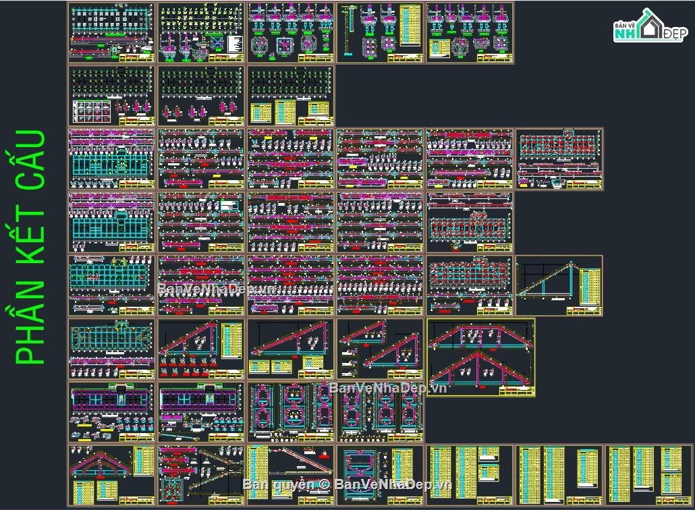
Task: Click the vertical green PHẦN KẾT CẤU title
Action: 31,248
